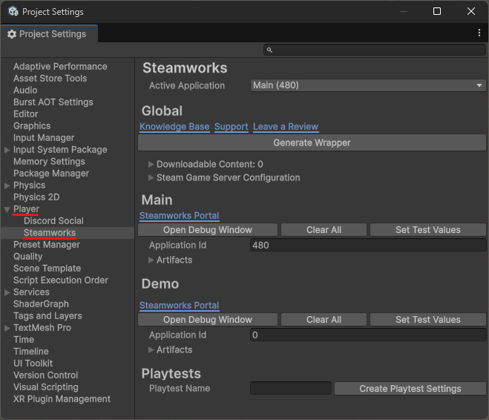
Task: Open the Knowledge Base link
Action: click(x=174, y=127)
